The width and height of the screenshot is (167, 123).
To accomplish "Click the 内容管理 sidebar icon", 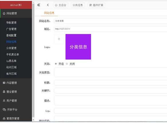I will tap(4, 83).
